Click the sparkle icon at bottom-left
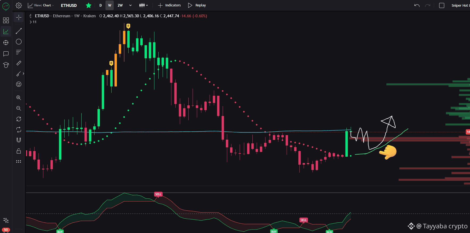This screenshot has height=233, width=470. point(6,220)
